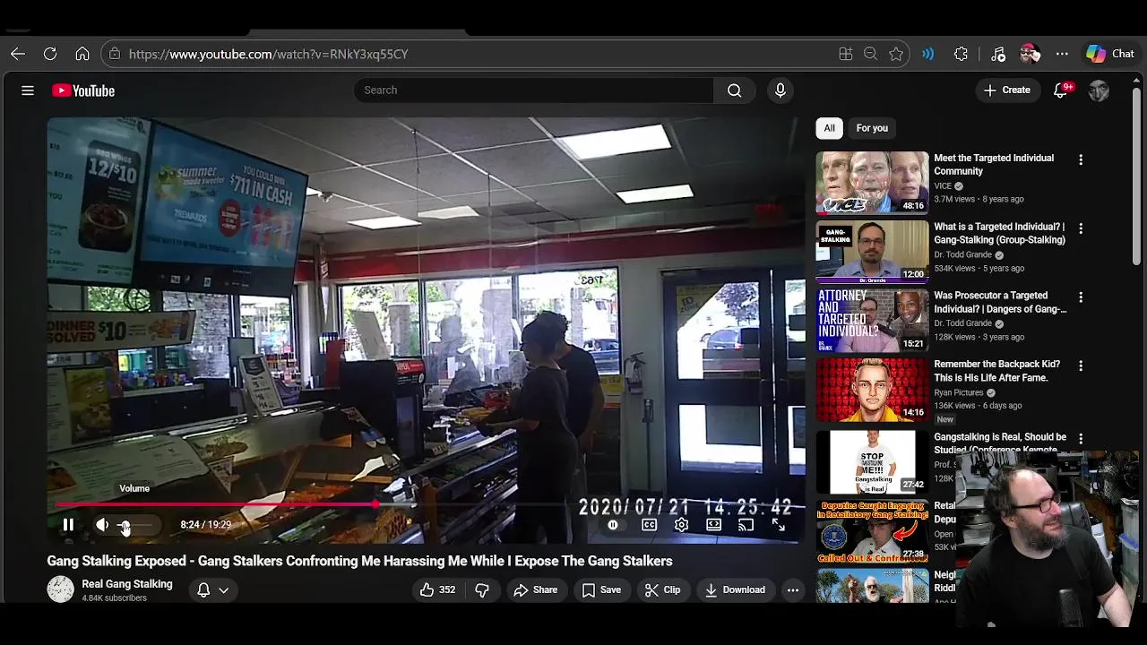This screenshot has width=1147, height=645.
Task: Open What is a Targeted Individual video thumbnail
Action: point(872,251)
